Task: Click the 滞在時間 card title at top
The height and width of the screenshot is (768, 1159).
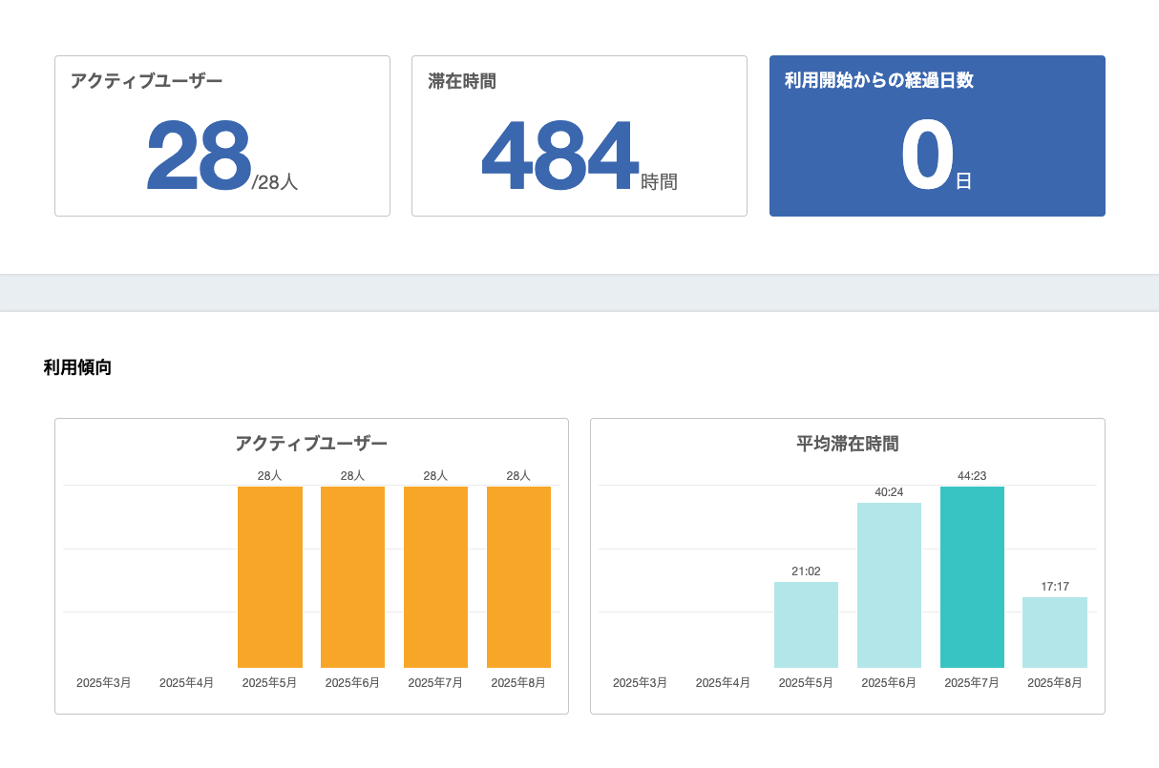Action: click(x=462, y=81)
